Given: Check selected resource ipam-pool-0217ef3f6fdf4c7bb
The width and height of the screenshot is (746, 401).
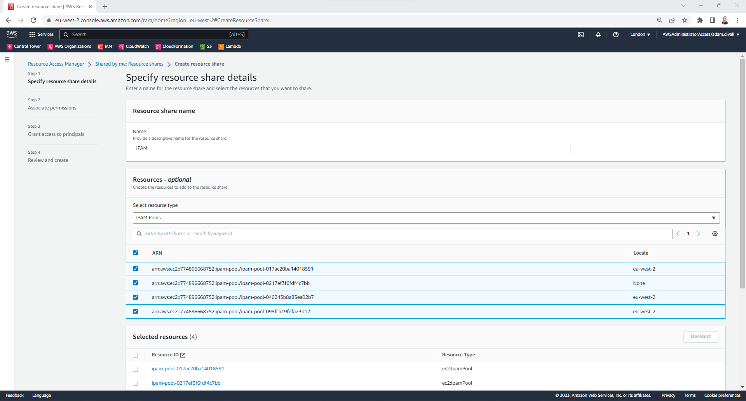Looking at the screenshot, I should click(136, 384).
